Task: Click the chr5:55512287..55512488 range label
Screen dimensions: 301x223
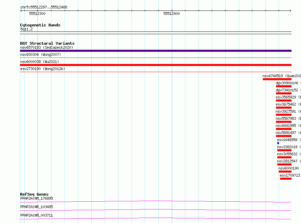Action: pos(44,7)
